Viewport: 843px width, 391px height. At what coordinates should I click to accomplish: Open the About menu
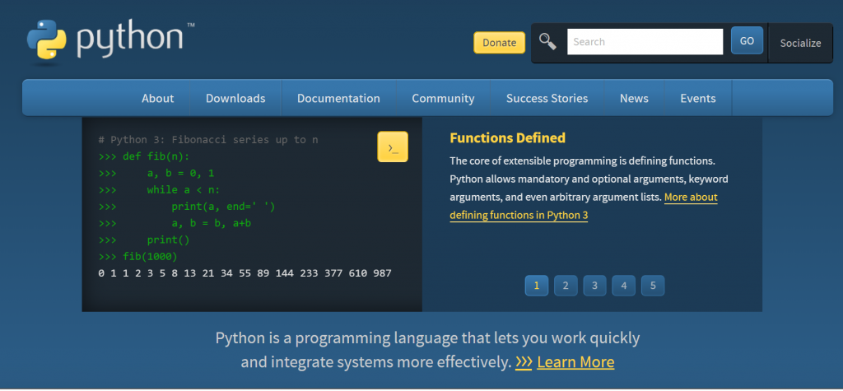(157, 99)
